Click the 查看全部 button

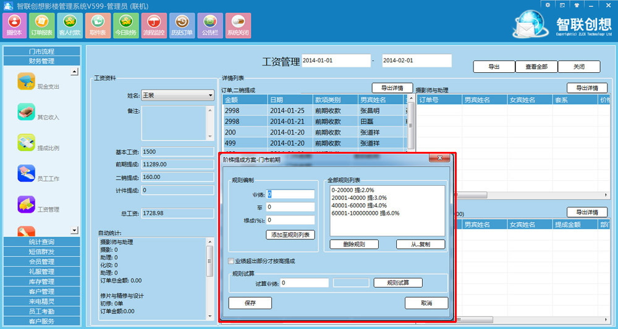(536, 67)
